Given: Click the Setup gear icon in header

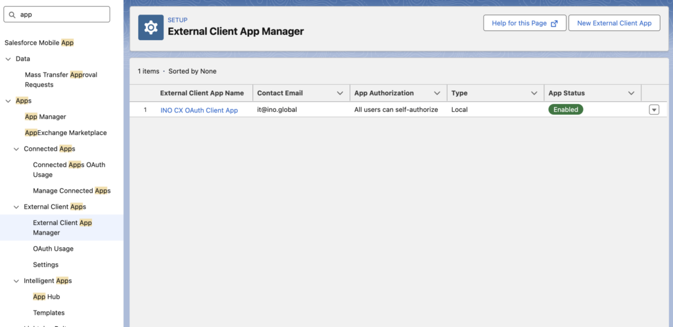Looking at the screenshot, I should [151, 28].
